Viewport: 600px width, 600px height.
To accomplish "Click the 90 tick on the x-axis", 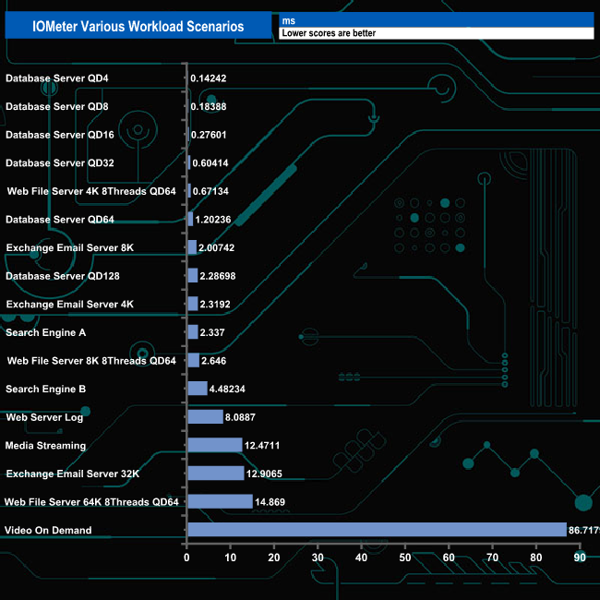I will coord(579,557).
